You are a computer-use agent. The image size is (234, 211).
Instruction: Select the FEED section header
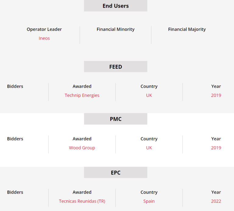(x=115, y=67)
